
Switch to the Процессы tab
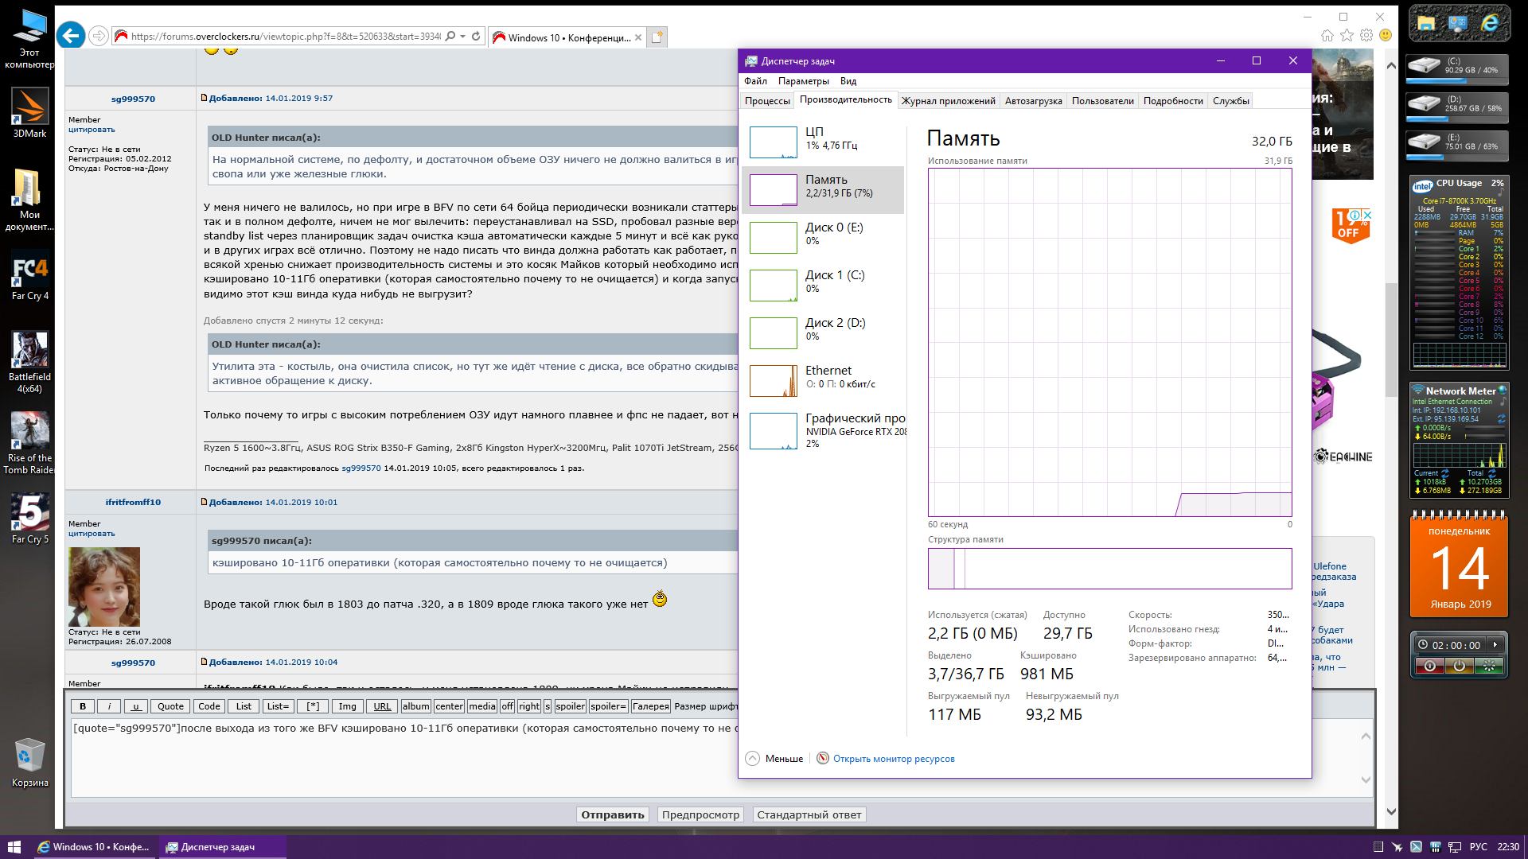[x=767, y=101]
